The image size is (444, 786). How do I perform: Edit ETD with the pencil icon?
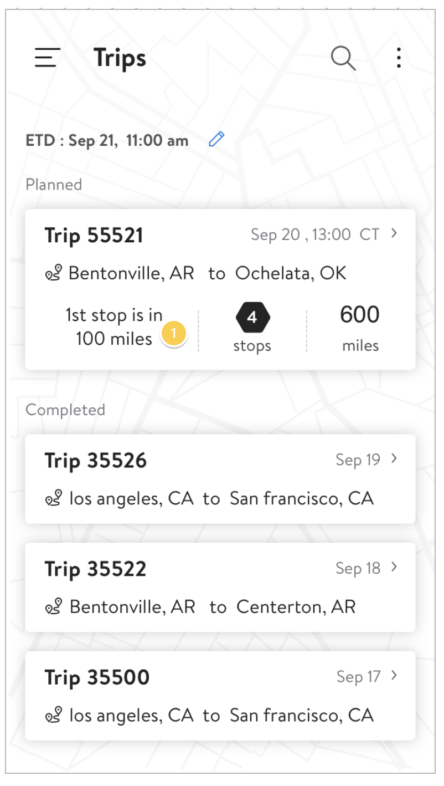[216, 139]
